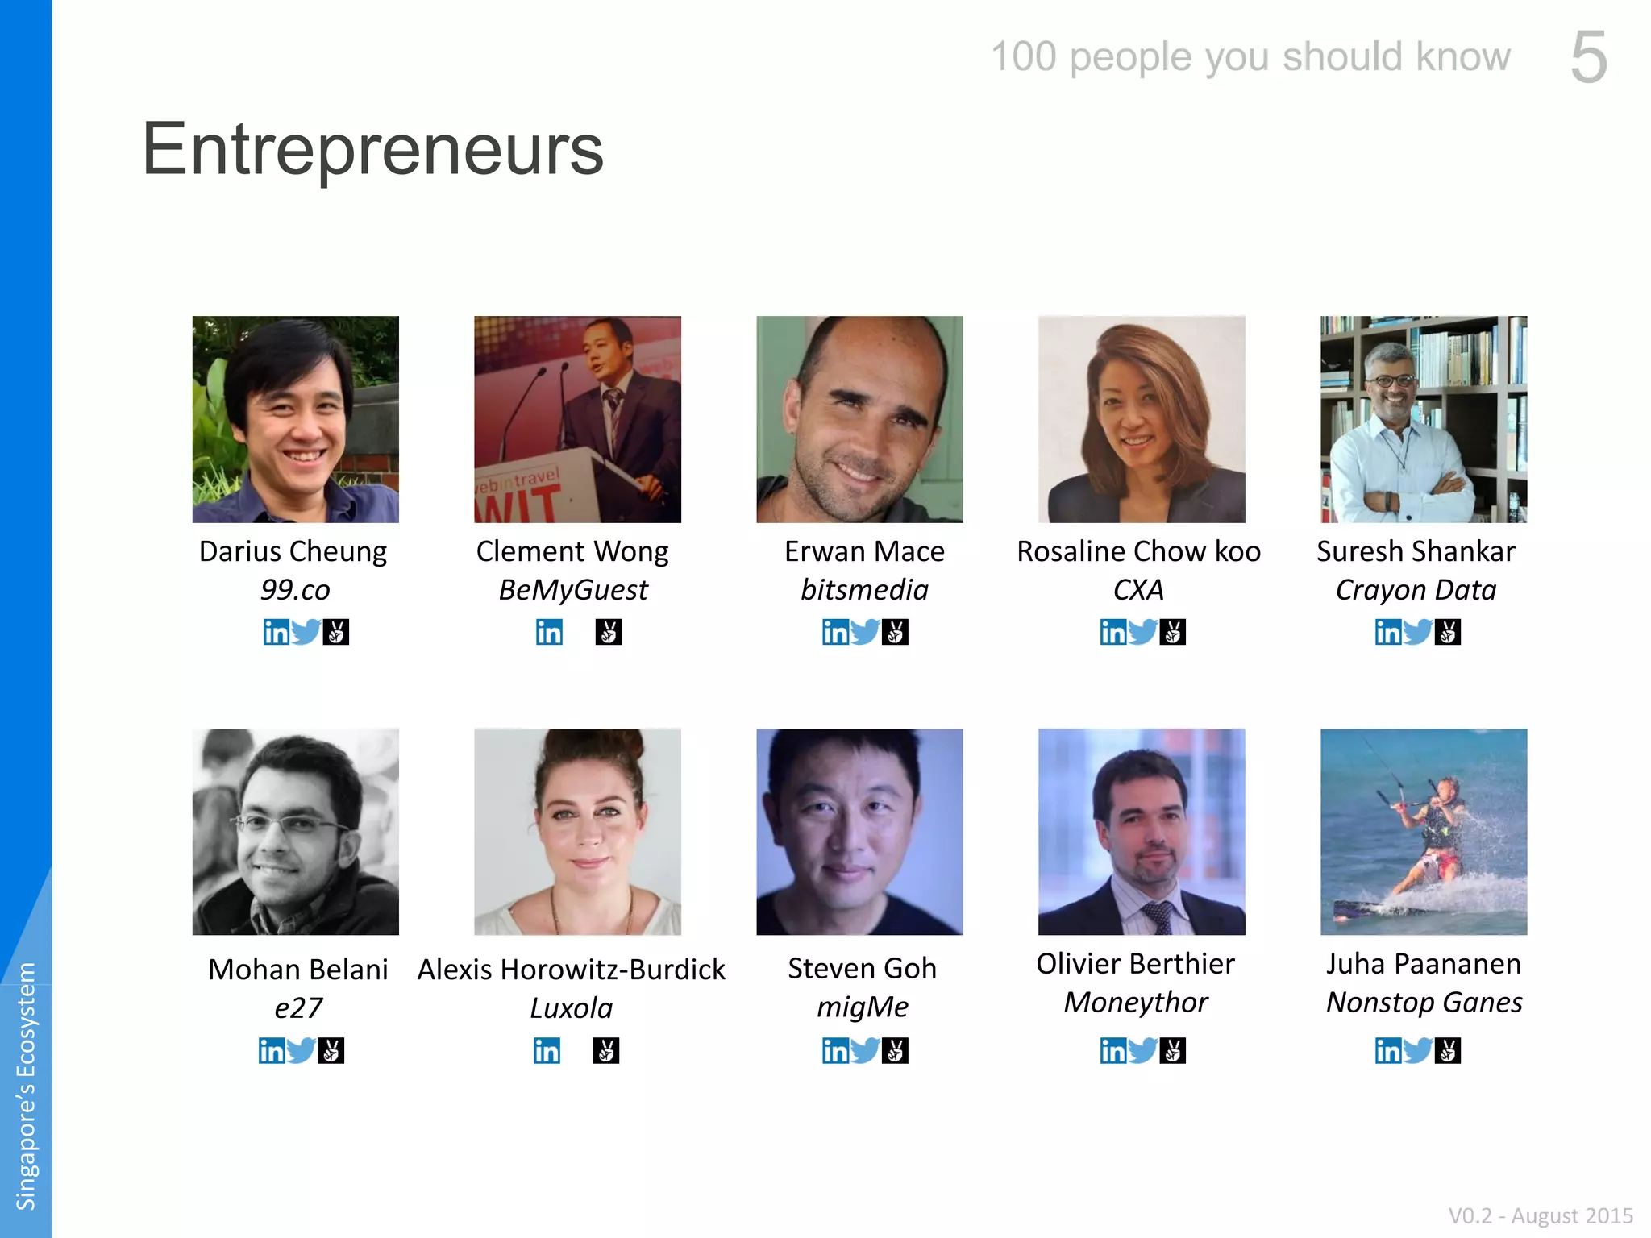Click Juha Paananen's LinkedIn icon
The width and height of the screenshot is (1651, 1238).
tap(1388, 1050)
